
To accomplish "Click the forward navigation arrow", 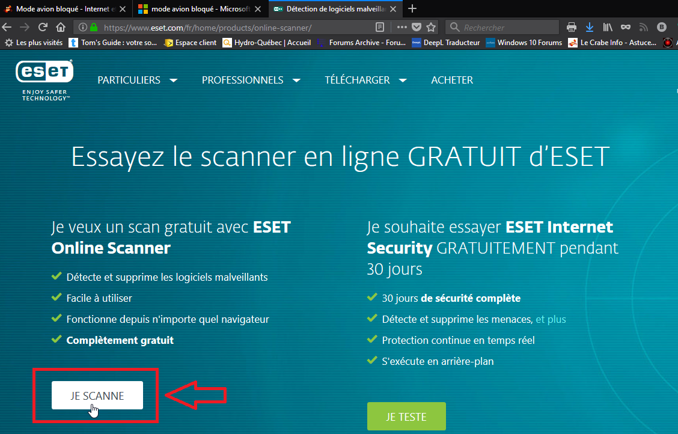I will click(x=25, y=27).
